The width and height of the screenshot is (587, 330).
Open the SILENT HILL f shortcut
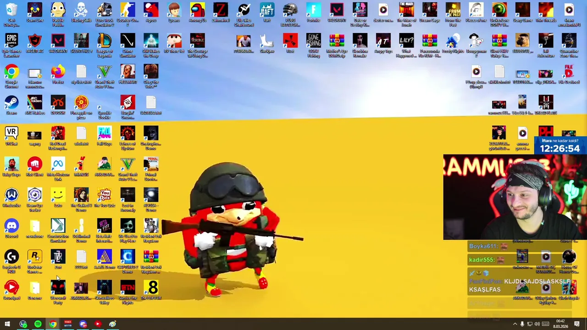(x=81, y=44)
